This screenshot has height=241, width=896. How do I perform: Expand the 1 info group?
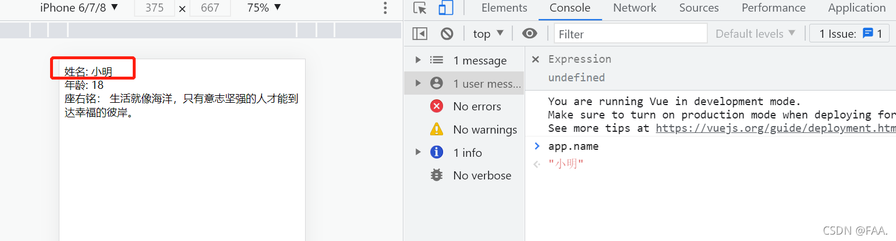417,152
